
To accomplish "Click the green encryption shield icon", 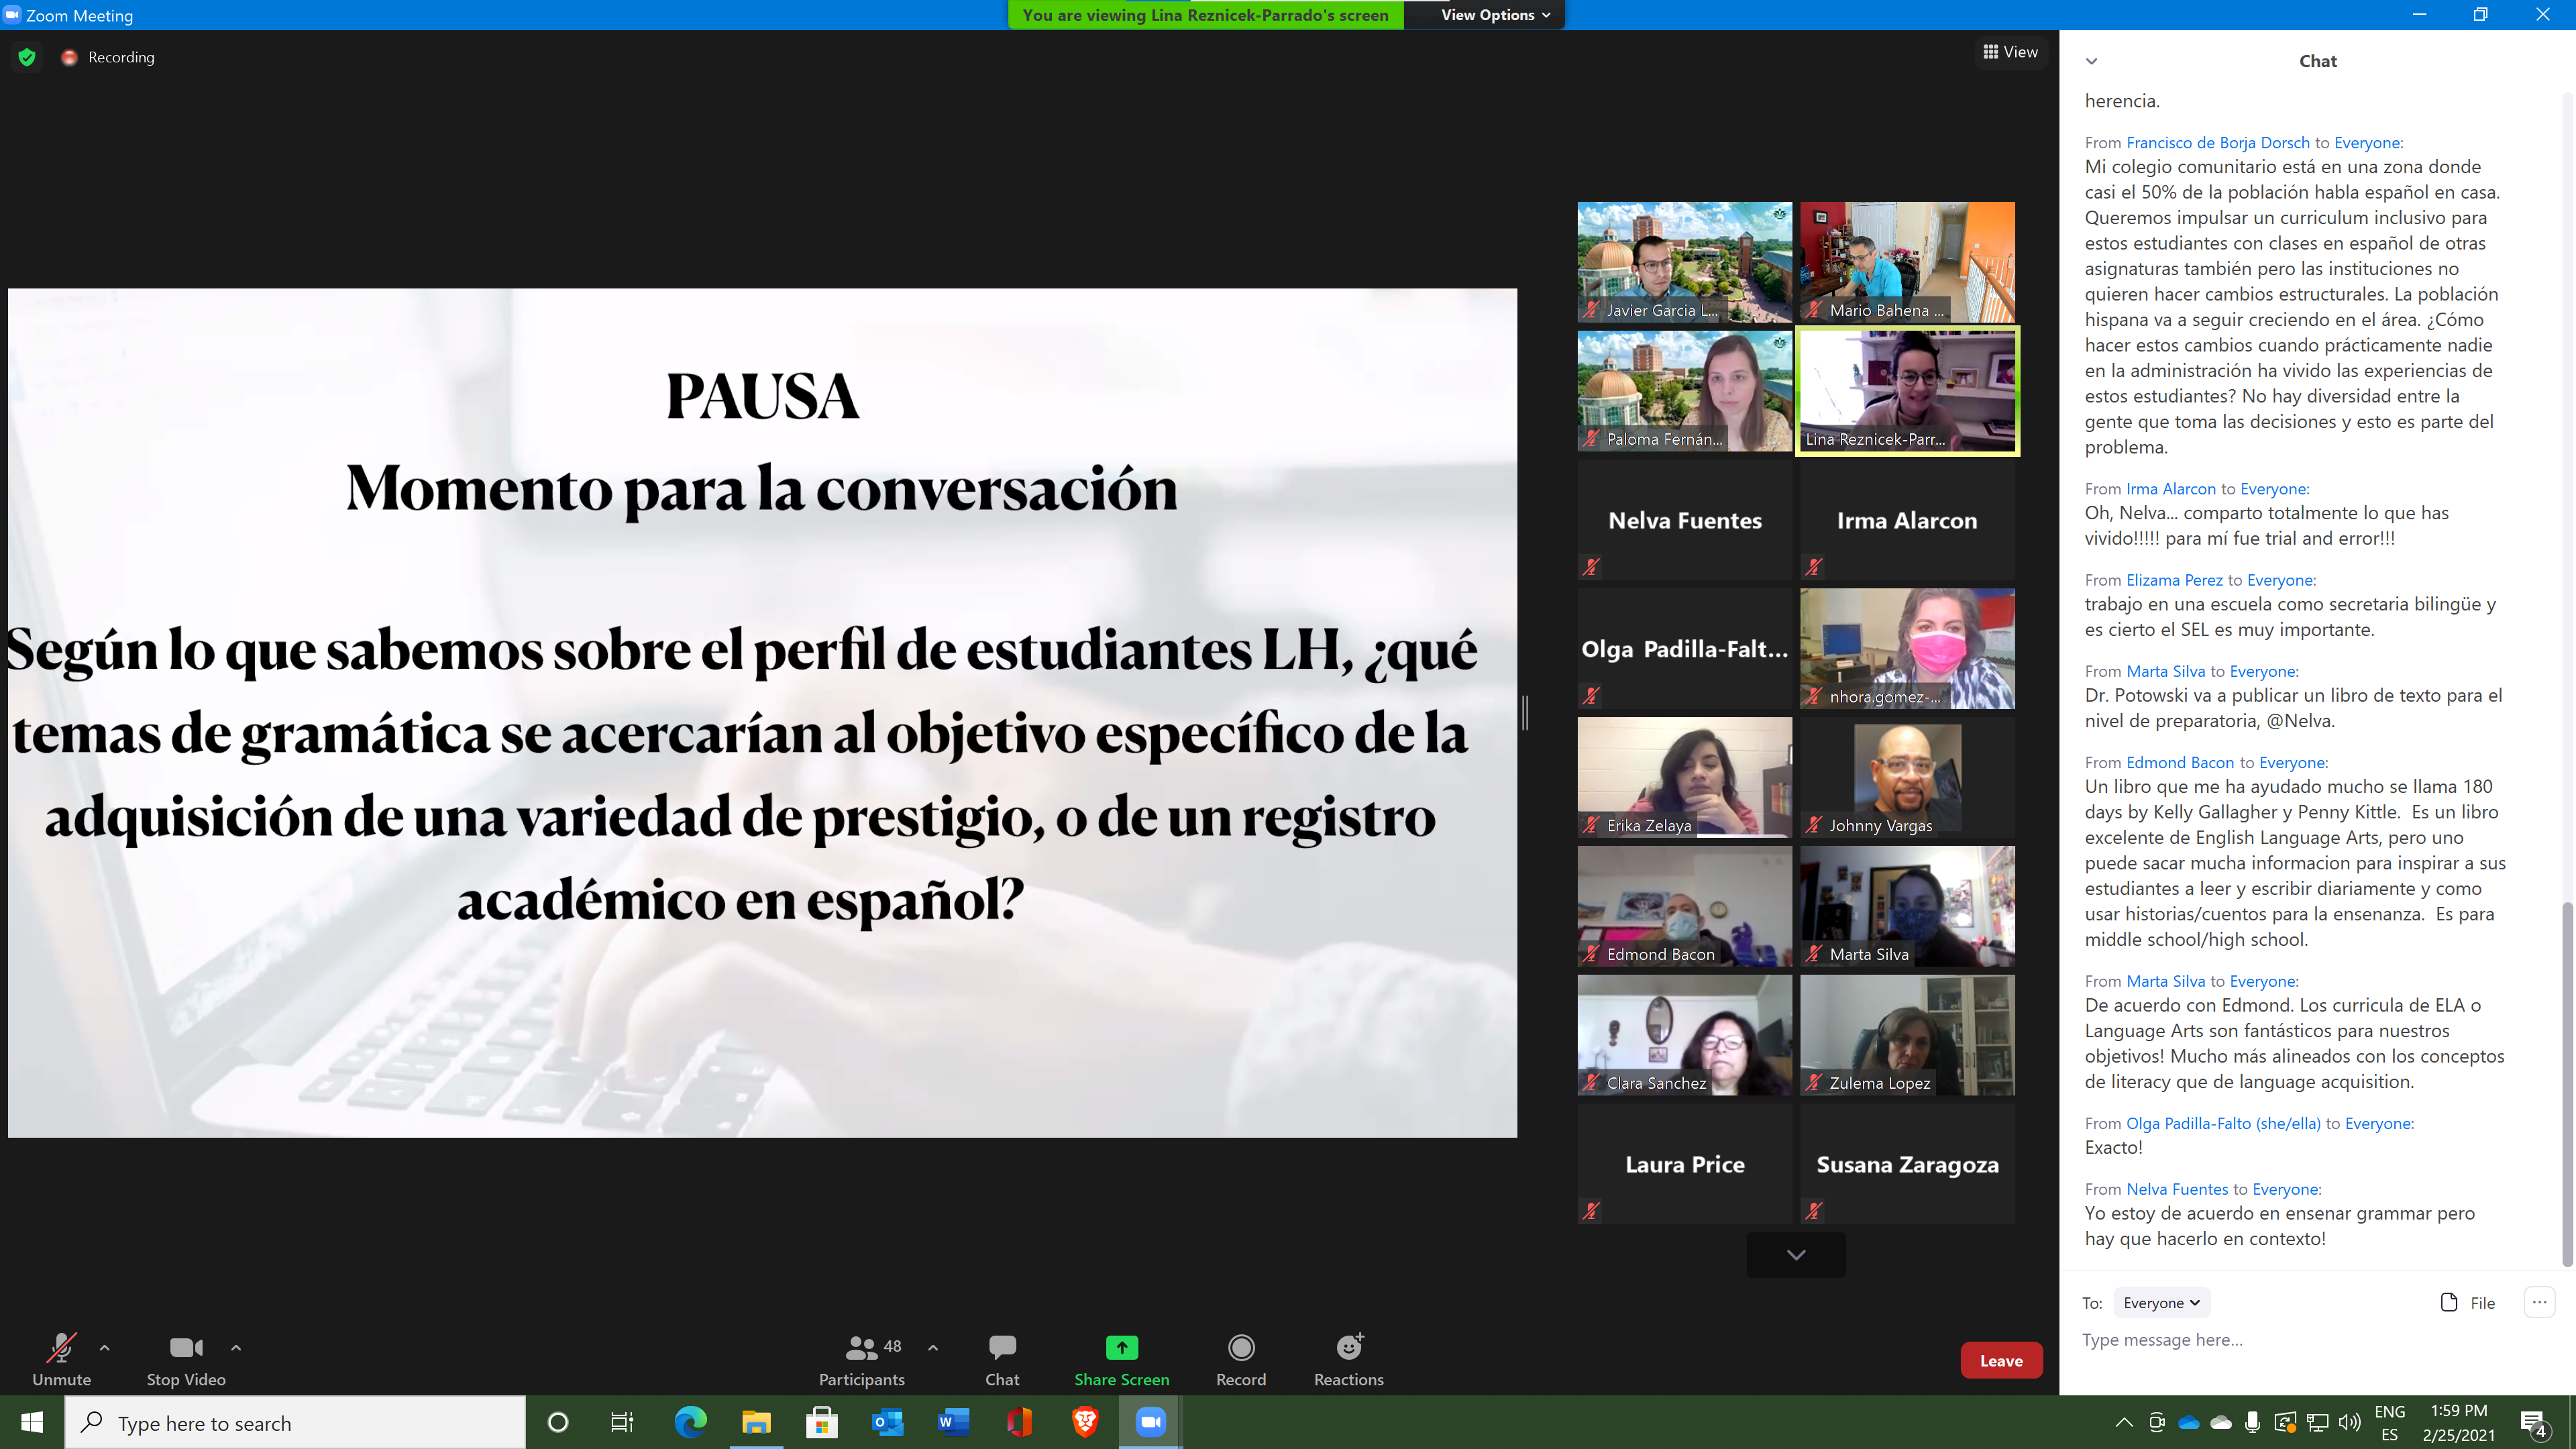I will (x=27, y=57).
